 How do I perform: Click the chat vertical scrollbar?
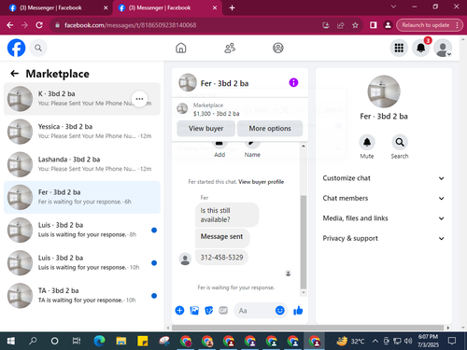click(304, 242)
